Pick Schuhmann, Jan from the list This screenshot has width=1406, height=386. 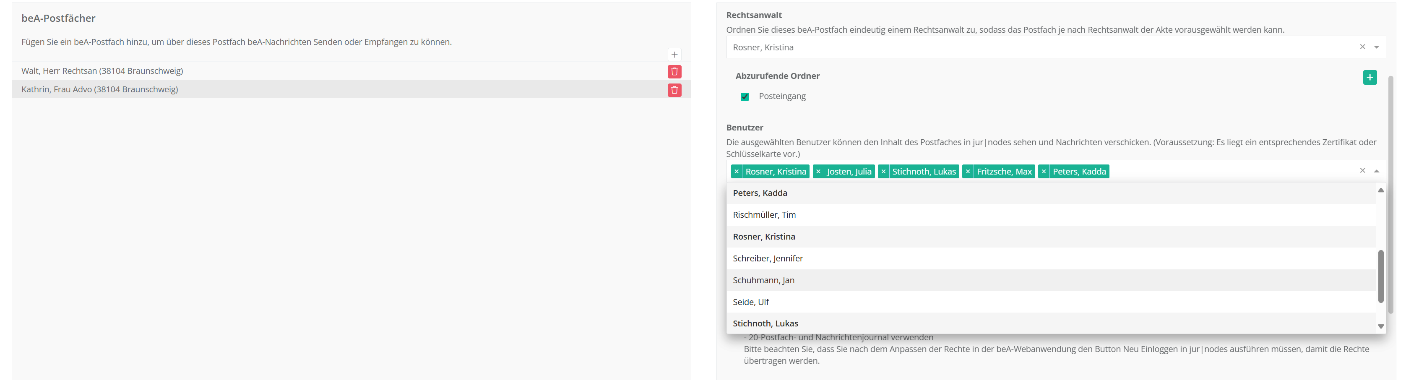[763, 280]
